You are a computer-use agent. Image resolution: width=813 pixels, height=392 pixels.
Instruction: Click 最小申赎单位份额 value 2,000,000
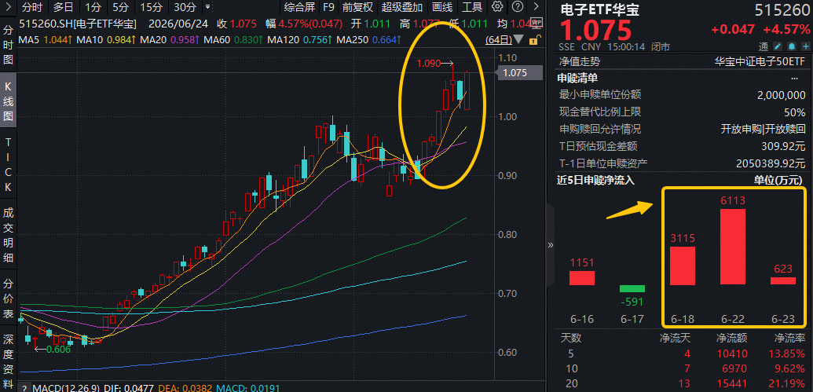782,95
